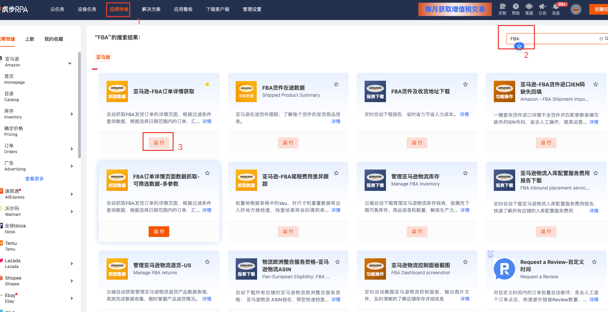This screenshot has height=312, width=608.
Task: Run the FBA订单详情页面数据抓取 app
Action: click(x=159, y=232)
